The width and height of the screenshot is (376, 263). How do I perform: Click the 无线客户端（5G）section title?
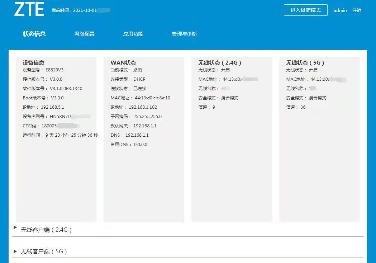pyautogui.click(x=44, y=252)
